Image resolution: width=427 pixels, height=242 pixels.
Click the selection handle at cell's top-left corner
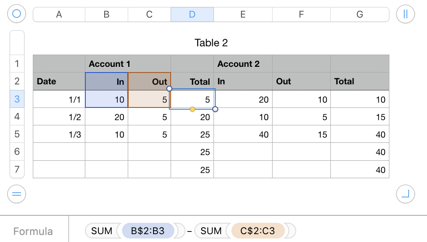169,89
